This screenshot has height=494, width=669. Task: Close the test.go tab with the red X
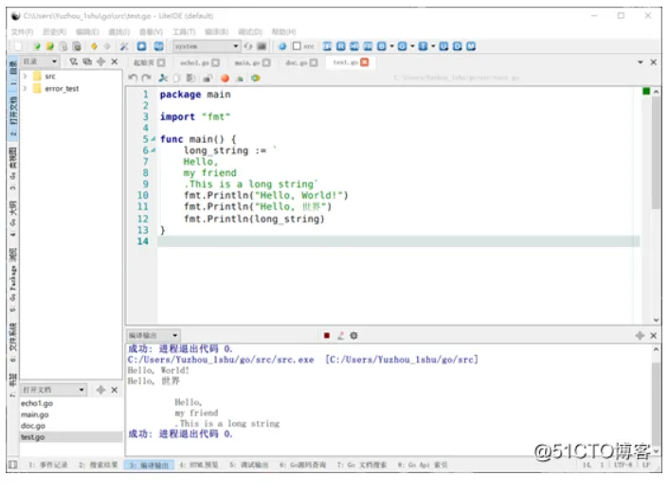coord(364,62)
